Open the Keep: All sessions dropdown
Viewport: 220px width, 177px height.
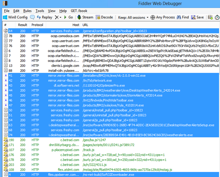(133, 17)
